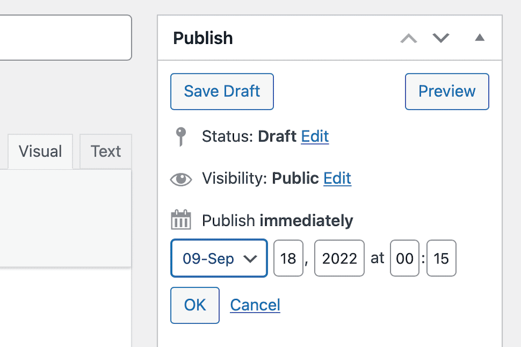Cancel the publish date editing
Image resolution: width=521 pixels, height=347 pixels.
coord(255,305)
